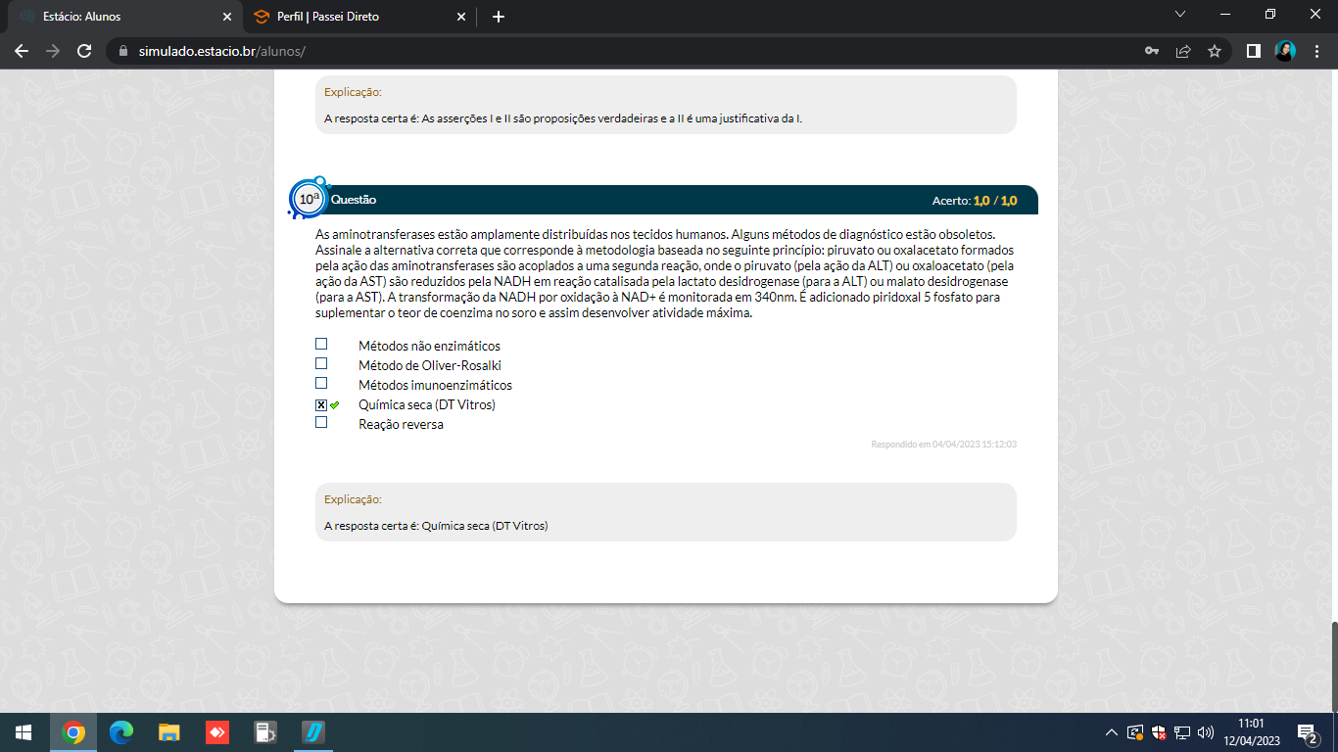Uncheck 'Química seca (DT Vitros)' answer
Viewport: 1338px width, 752px height.
click(321, 404)
